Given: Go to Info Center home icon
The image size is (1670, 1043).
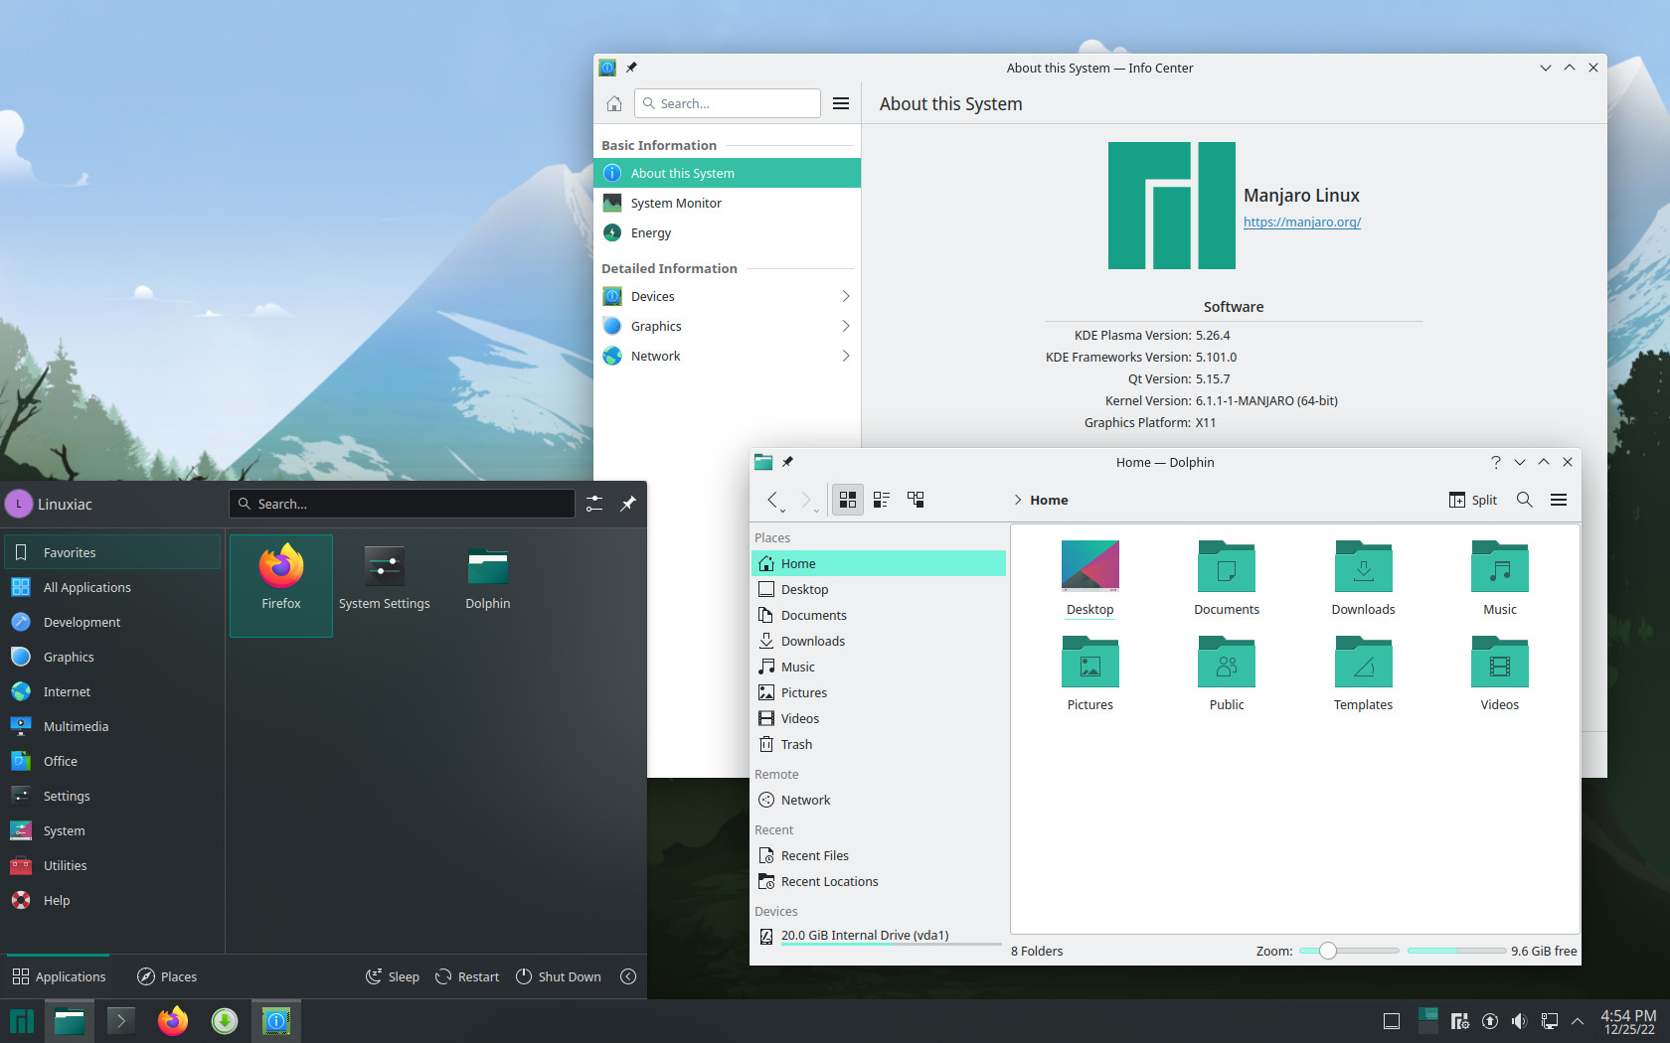Looking at the screenshot, I should pos(614,103).
